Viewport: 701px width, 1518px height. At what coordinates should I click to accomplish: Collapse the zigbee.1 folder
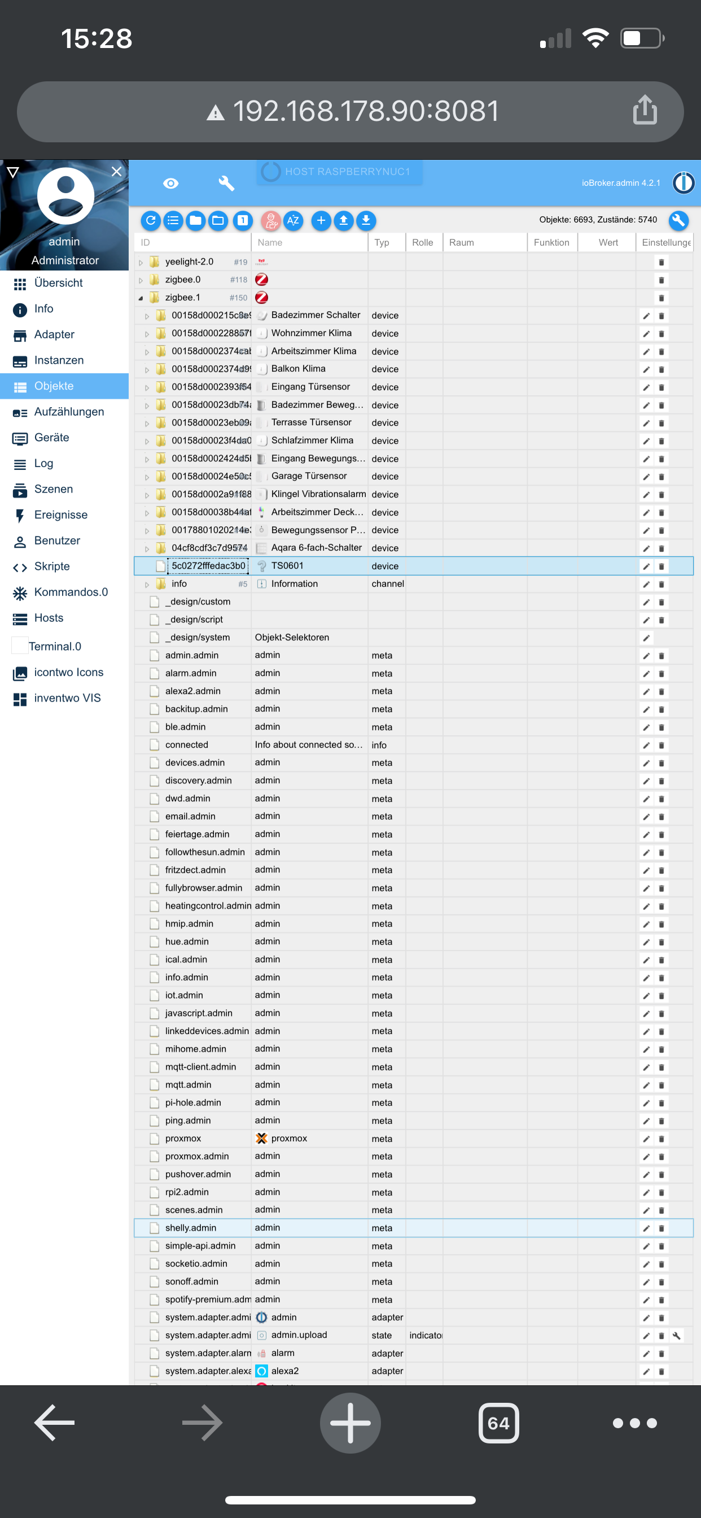[141, 298]
